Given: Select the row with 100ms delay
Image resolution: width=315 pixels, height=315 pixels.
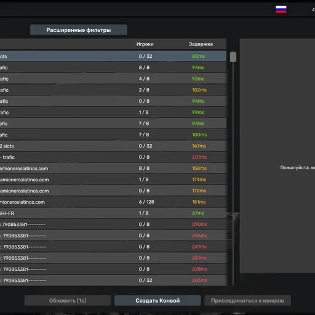Looking at the screenshot, I should [113, 135].
